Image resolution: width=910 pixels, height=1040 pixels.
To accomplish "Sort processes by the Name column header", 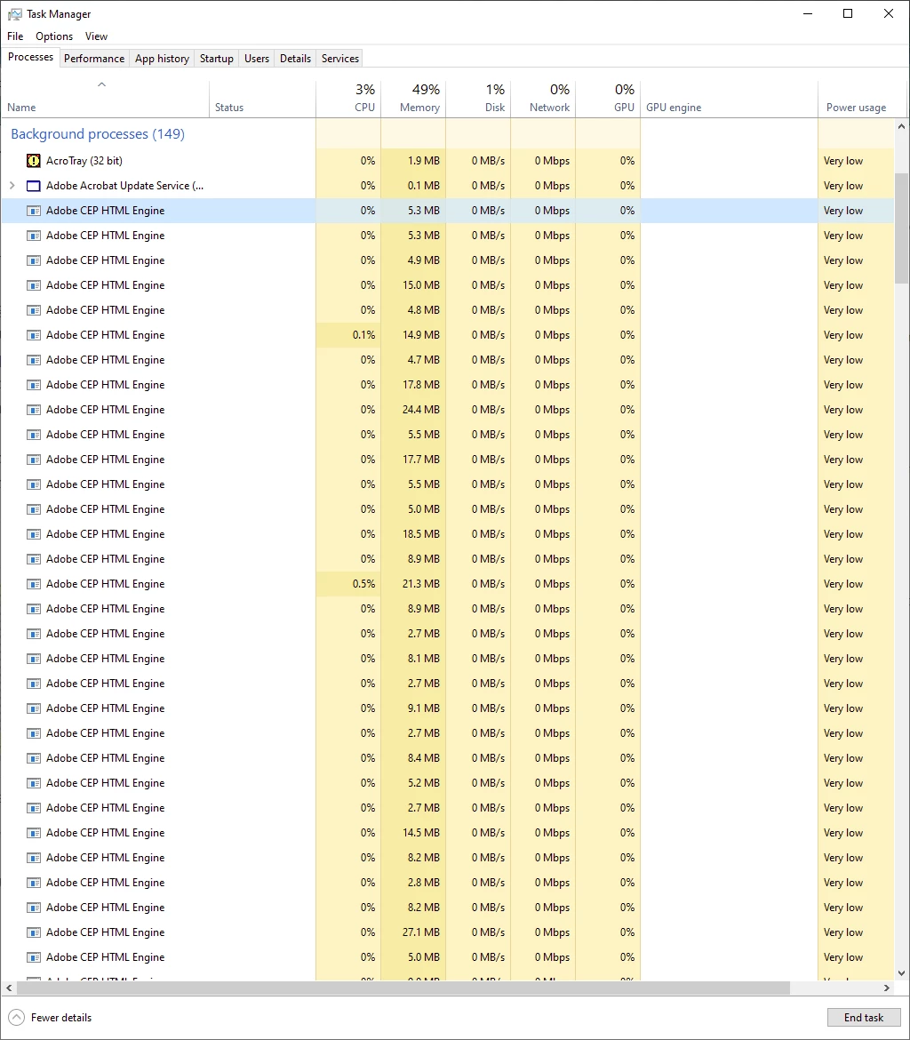I will pos(105,99).
